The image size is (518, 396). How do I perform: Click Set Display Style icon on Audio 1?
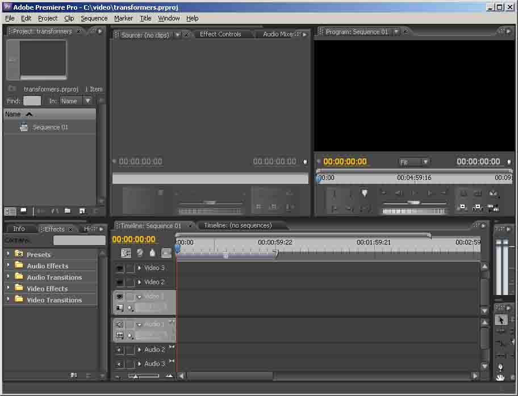pyautogui.click(x=120, y=335)
